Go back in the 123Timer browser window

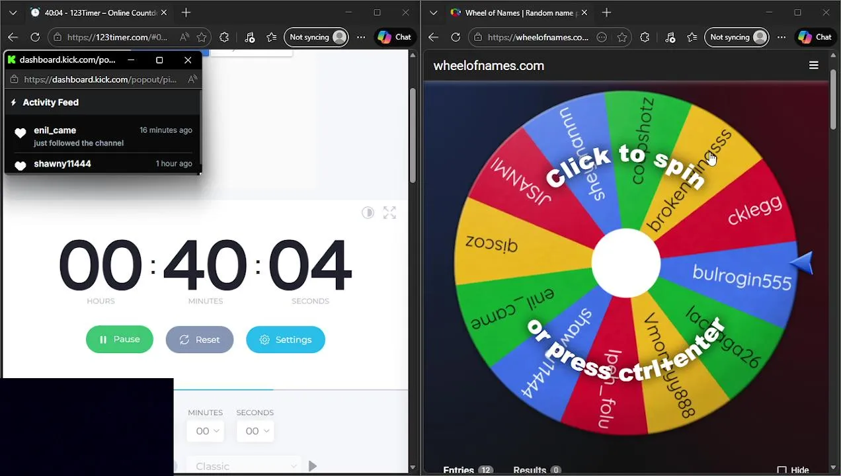pos(13,38)
